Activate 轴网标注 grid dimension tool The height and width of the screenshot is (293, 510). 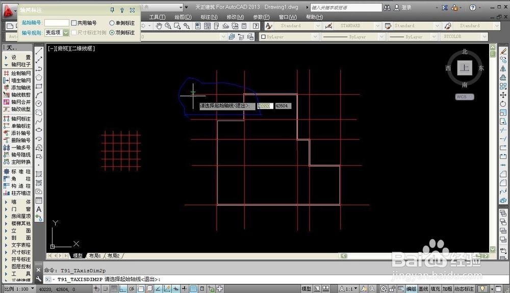(17, 119)
